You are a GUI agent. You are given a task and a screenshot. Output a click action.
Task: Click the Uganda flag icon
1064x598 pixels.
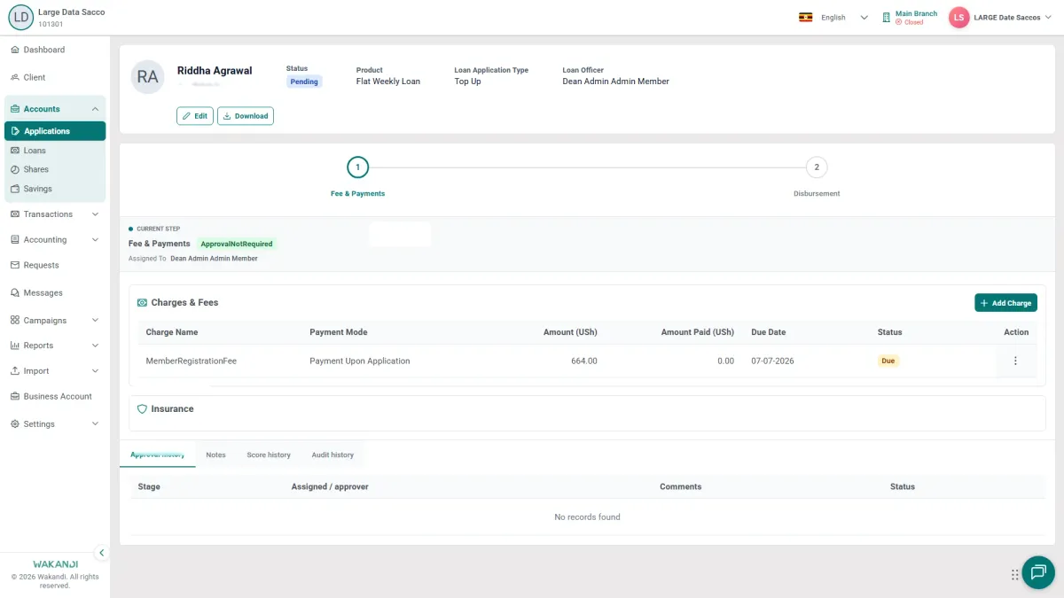coord(806,17)
